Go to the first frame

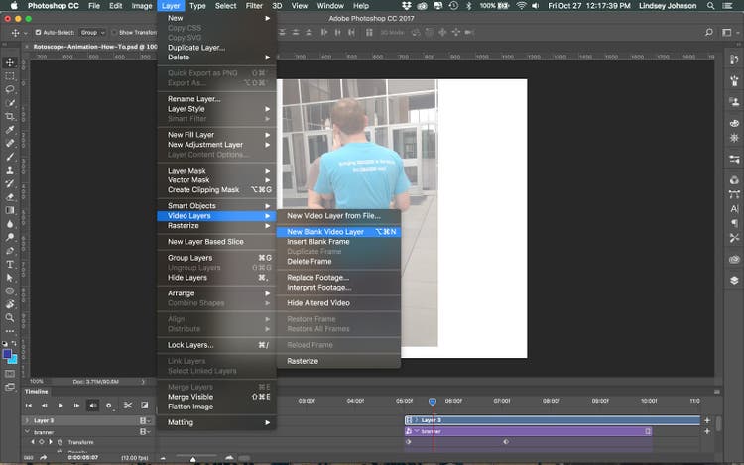[29, 406]
